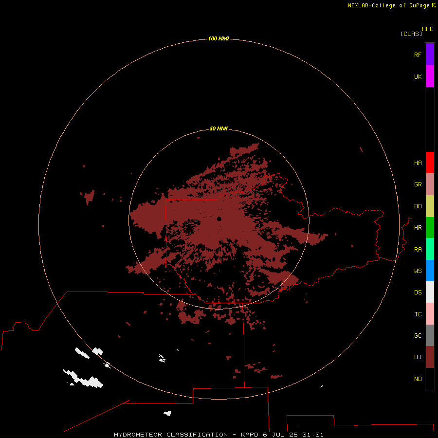Click the RA legend label
Screen dimensions: 438x438
pyautogui.click(x=418, y=250)
